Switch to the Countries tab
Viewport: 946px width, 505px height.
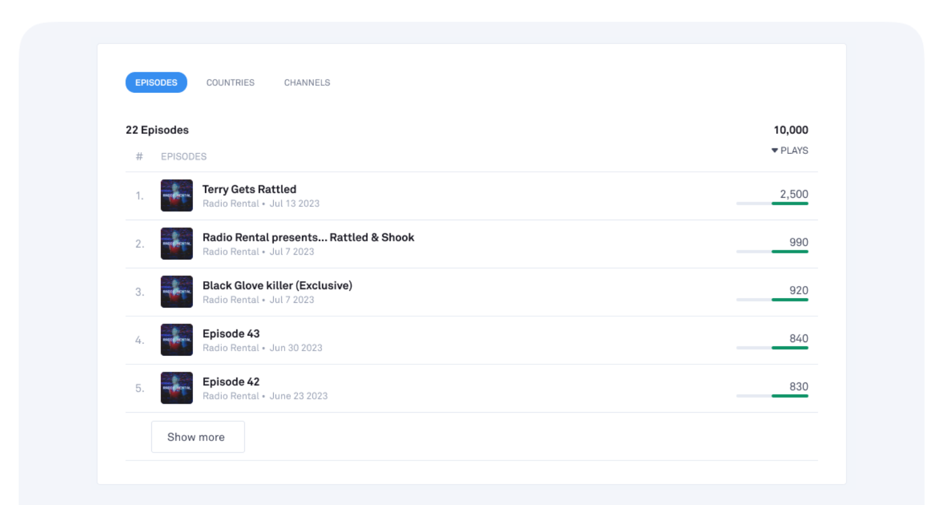[230, 83]
